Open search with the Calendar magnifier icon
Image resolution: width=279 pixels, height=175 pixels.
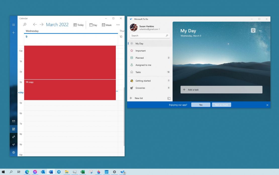click(25, 25)
